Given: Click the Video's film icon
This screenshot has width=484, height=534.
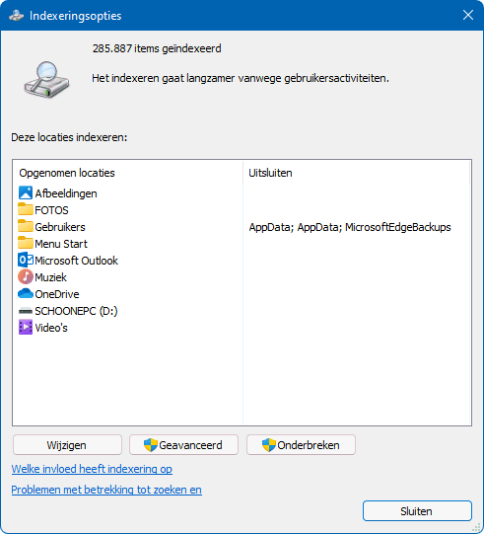Looking at the screenshot, I should 26,327.
